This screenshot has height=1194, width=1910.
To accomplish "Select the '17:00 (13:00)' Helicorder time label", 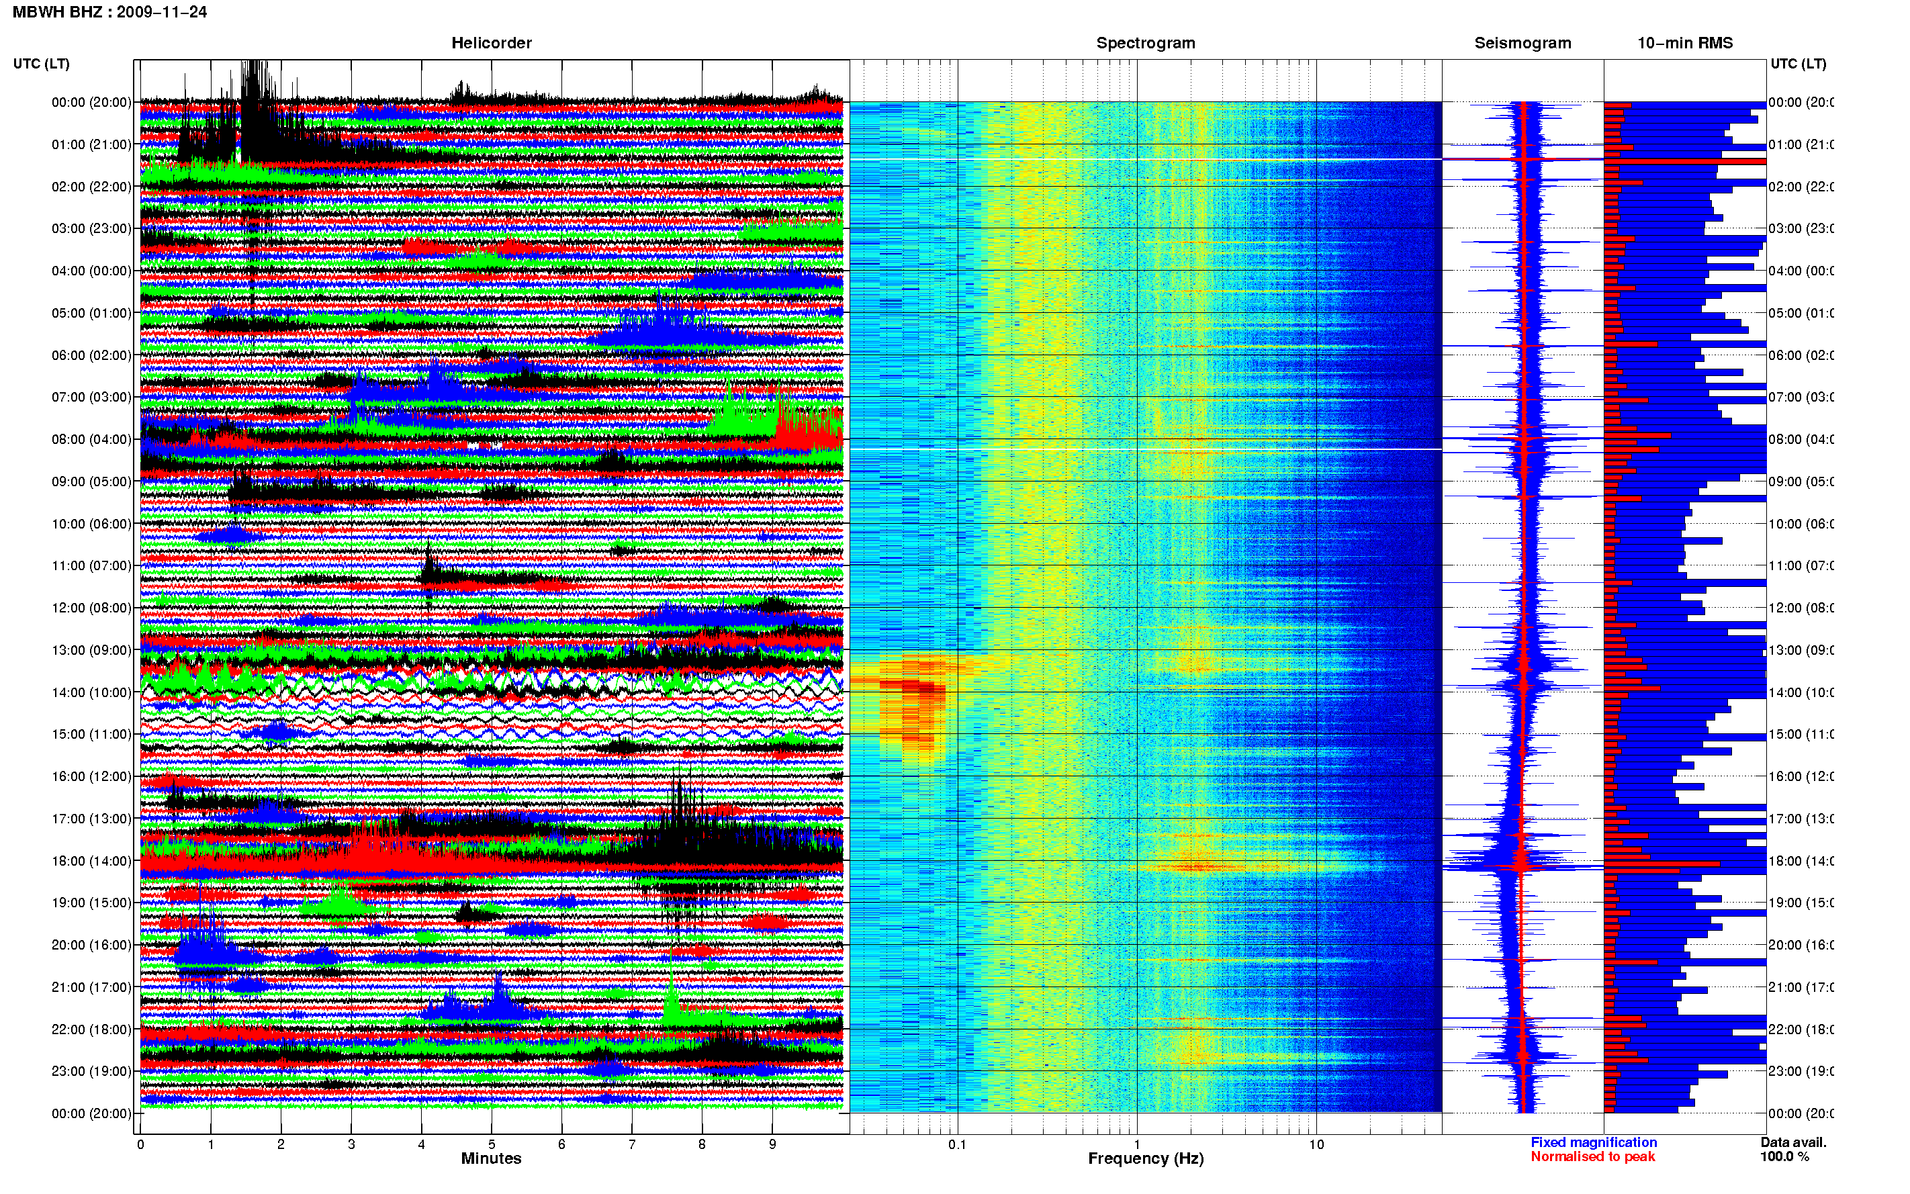I will 91,819.
